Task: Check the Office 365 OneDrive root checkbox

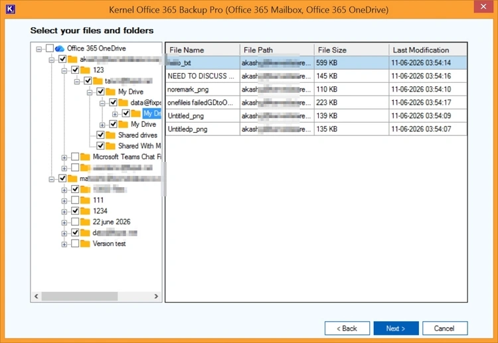Action: [50, 48]
